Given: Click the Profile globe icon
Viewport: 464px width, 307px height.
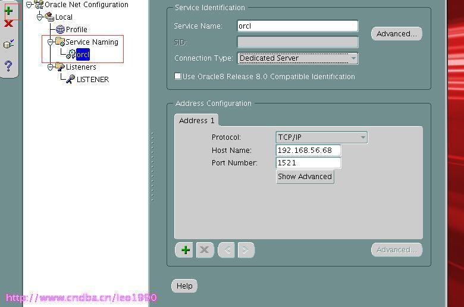Looking at the screenshot, I should (60, 29).
